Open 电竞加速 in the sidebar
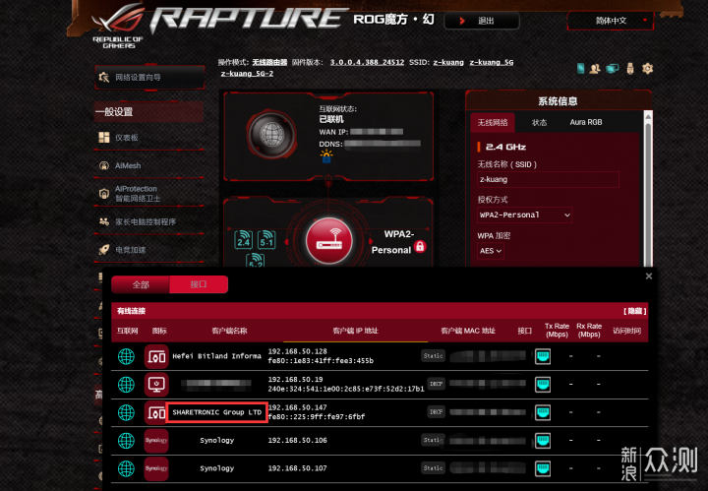 149,250
